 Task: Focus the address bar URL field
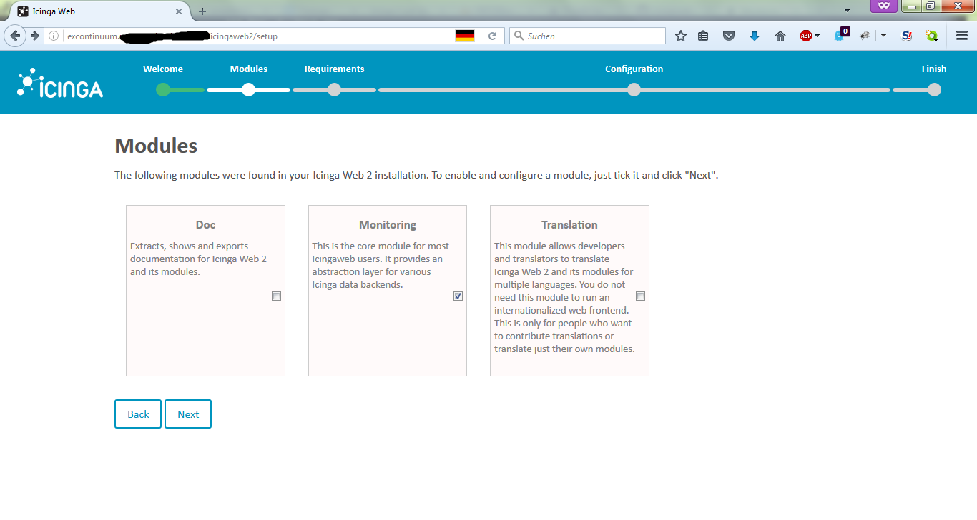point(257,36)
